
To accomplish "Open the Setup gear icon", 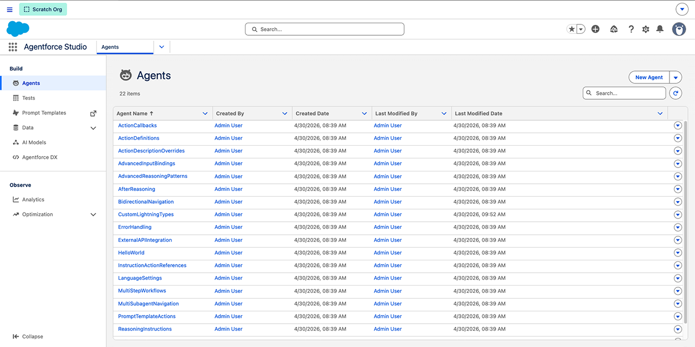I will 646,29.
